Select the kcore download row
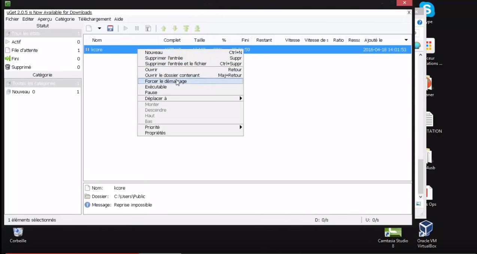477x254 pixels. coord(247,49)
